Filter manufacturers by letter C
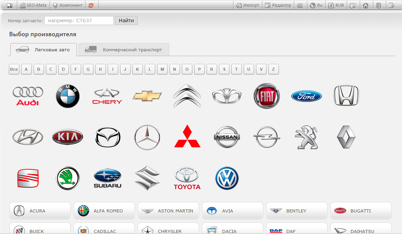This screenshot has height=234, width=402. pyautogui.click(x=51, y=69)
